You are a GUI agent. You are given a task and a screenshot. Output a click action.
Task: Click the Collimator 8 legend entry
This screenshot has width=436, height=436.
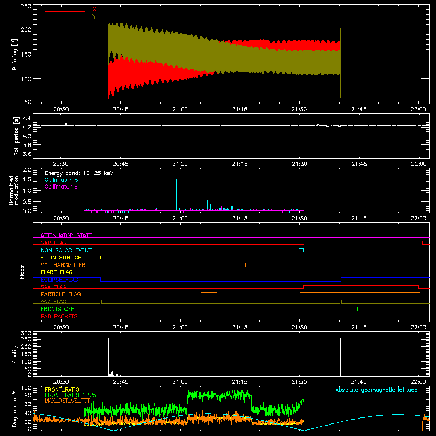(61, 180)
